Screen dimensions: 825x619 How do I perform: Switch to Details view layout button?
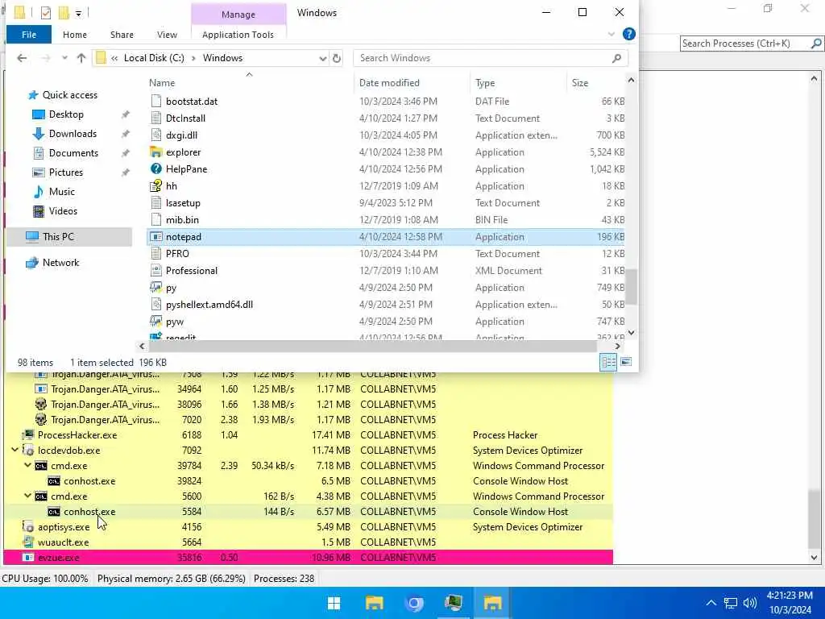pyautogui.click(x=608, y=362)
